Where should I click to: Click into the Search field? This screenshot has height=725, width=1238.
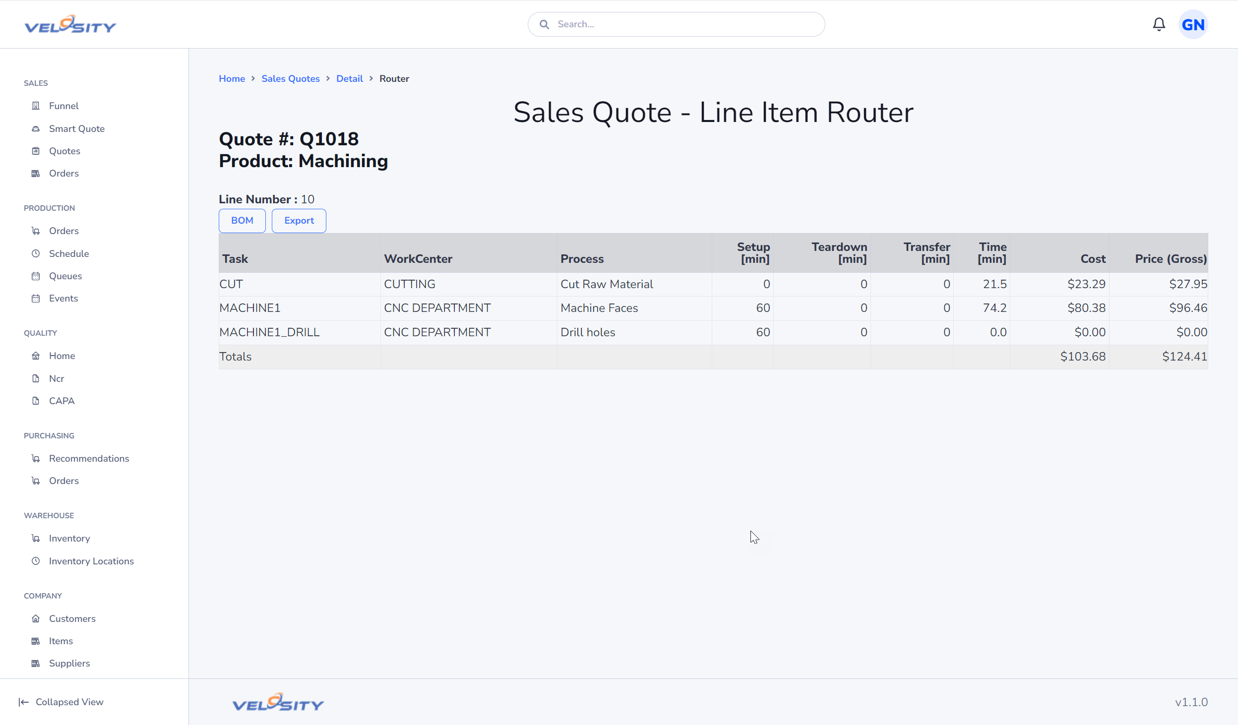676,24
